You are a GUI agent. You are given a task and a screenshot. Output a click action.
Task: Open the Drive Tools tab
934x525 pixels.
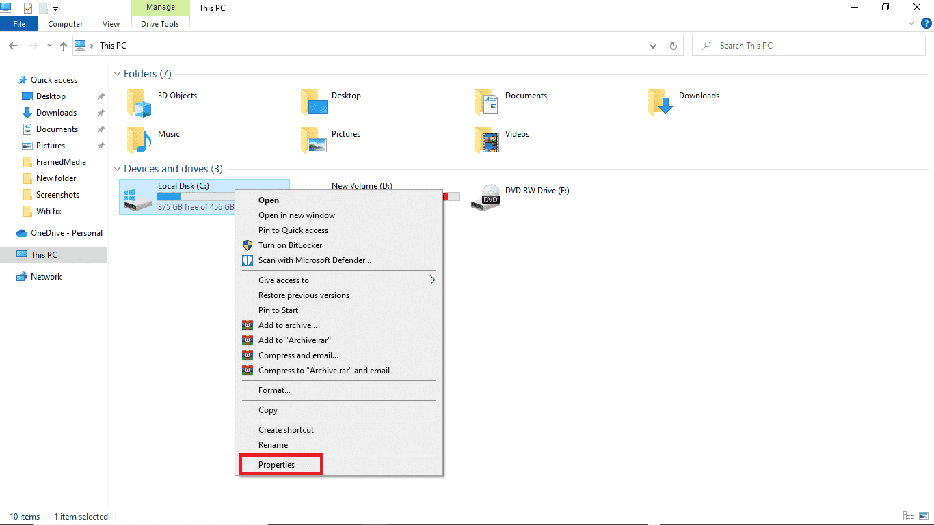pyautogui.click(x=160, y=24)
